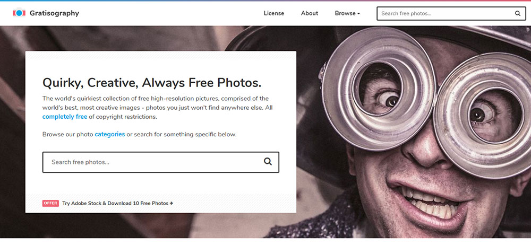Screen dimensions: 531x245
Task: Go to the About page
Action: tap(310, 13)
